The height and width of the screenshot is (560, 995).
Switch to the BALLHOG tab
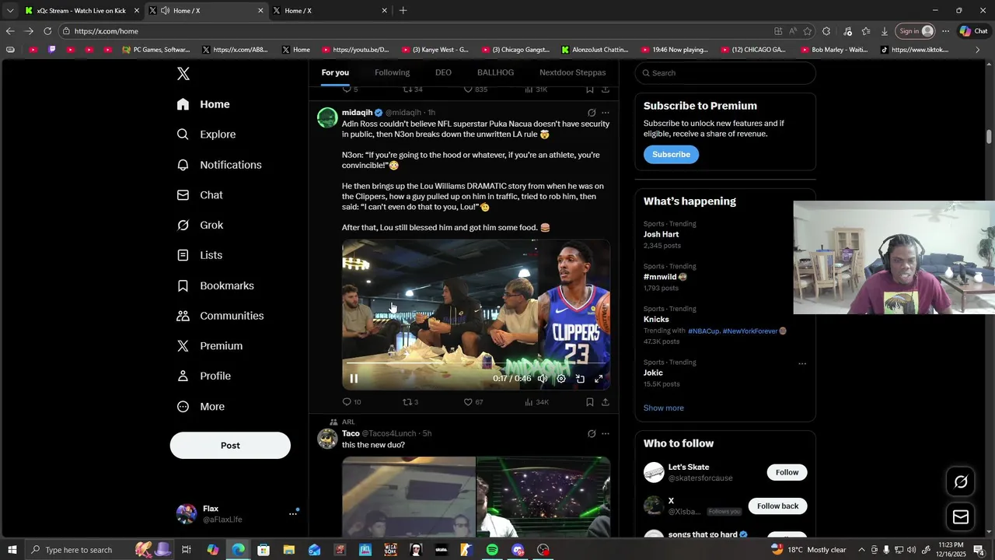pyautogui.click(x=495, y=72)
